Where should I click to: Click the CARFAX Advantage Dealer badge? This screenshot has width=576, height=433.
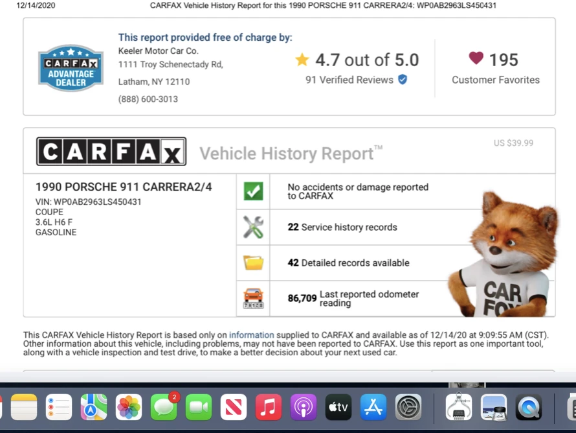[71, 67]
